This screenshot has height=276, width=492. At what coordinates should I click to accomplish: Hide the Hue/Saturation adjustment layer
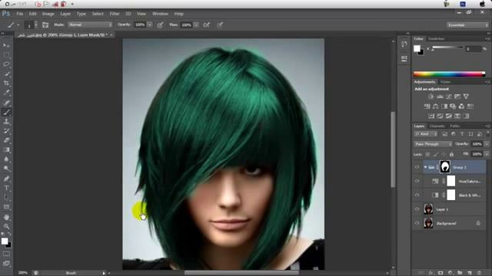(417, 181)
